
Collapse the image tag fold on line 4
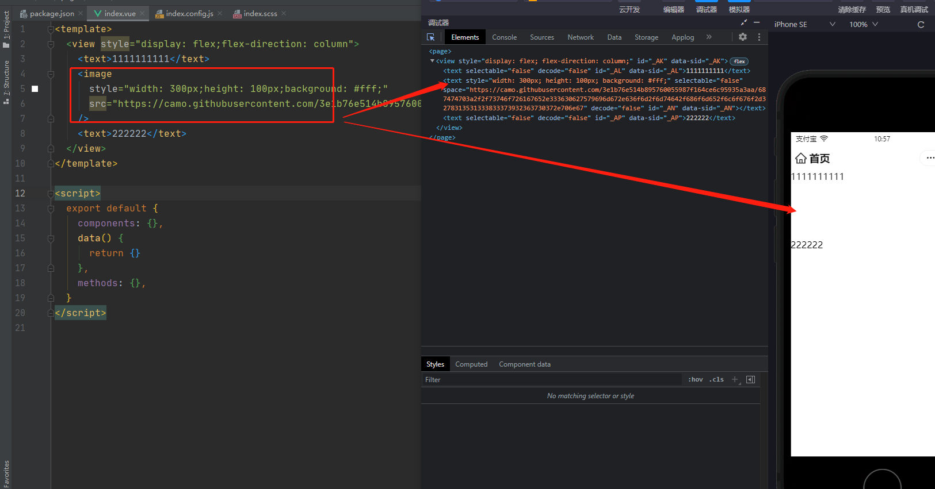tap(51, 74)
